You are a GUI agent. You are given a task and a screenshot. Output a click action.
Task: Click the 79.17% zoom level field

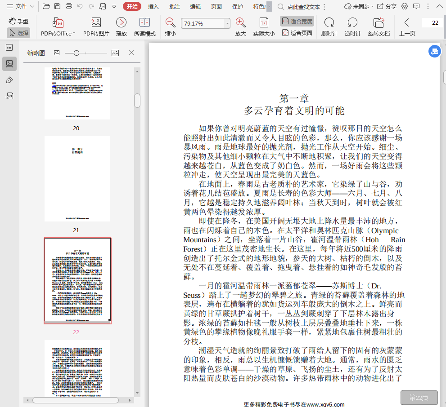(203, 23)
